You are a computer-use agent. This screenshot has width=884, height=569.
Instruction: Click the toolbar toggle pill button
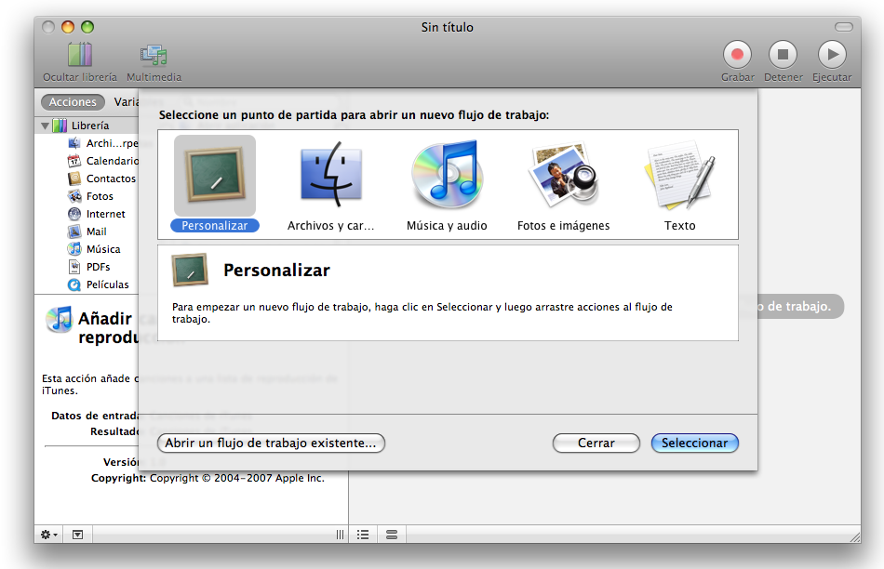pyautogui.click(x=844, y=27)
